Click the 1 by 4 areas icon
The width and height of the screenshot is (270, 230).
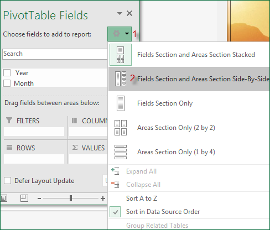[x=121, y=152]
